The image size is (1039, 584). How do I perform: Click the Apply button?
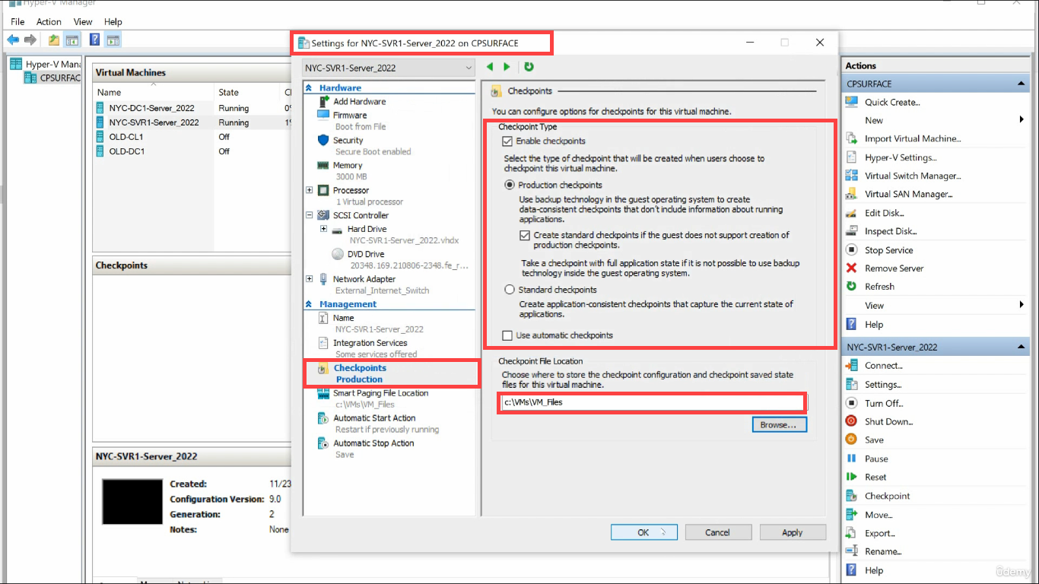(x=793, y=532)
